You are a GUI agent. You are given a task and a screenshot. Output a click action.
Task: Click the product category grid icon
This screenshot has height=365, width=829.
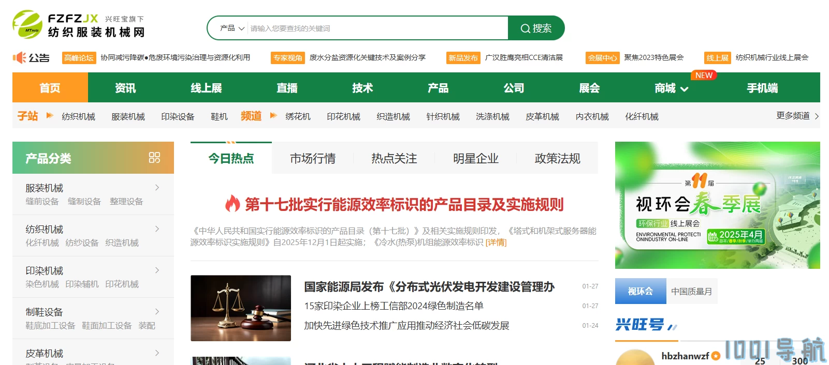coord(154,158)
